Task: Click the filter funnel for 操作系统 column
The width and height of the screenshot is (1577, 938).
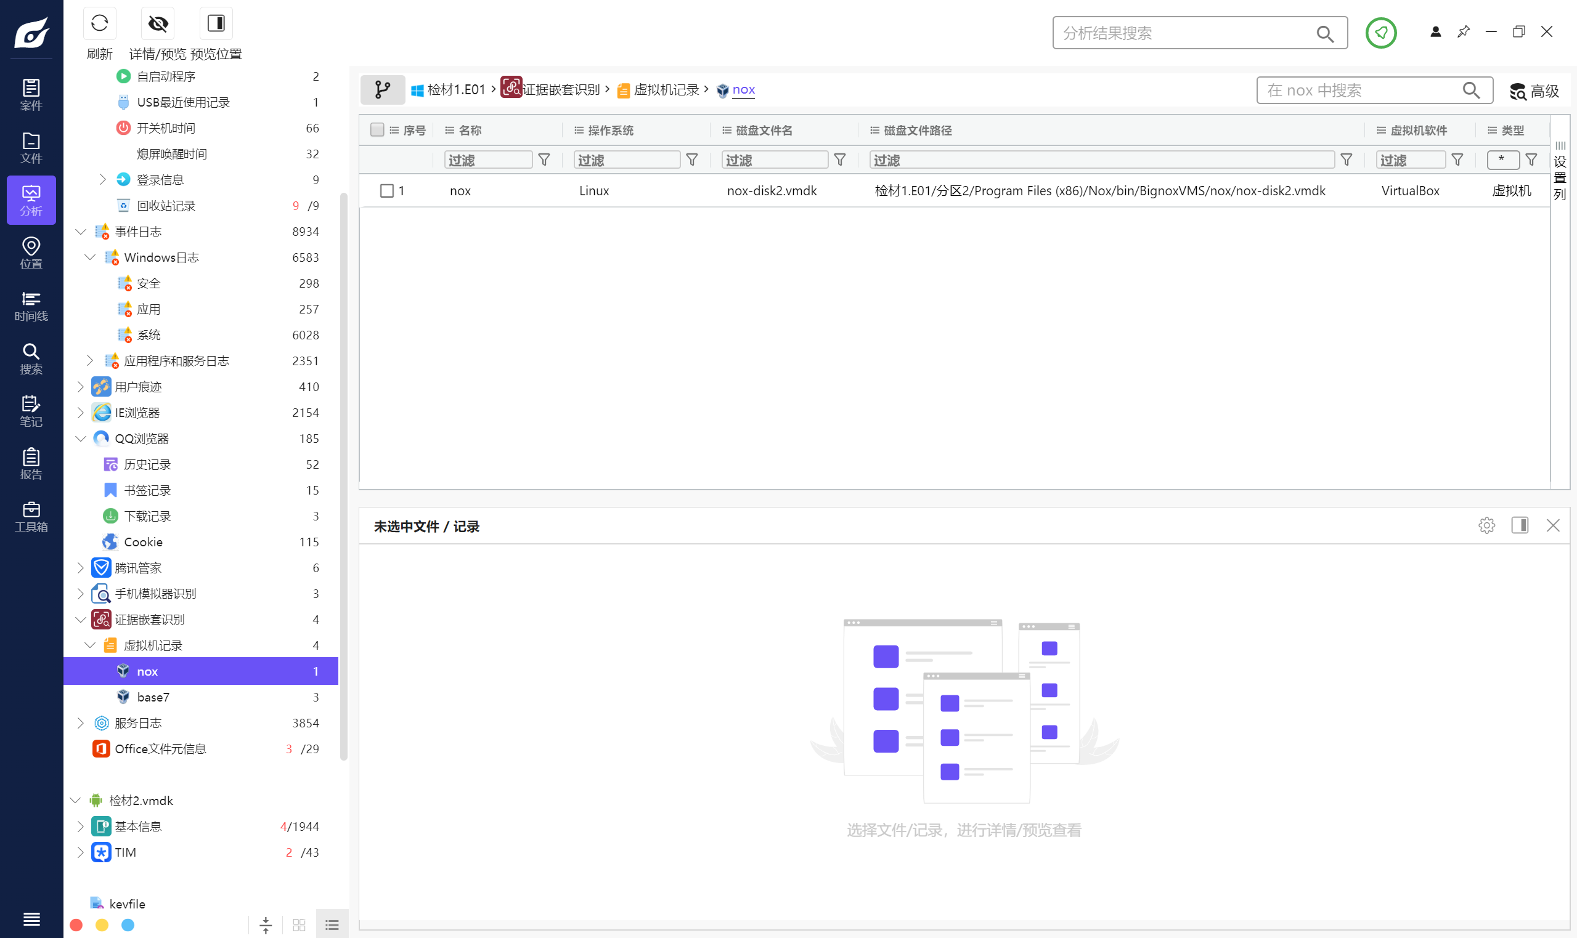Action: pyautogui.click(x=692, y=160)
